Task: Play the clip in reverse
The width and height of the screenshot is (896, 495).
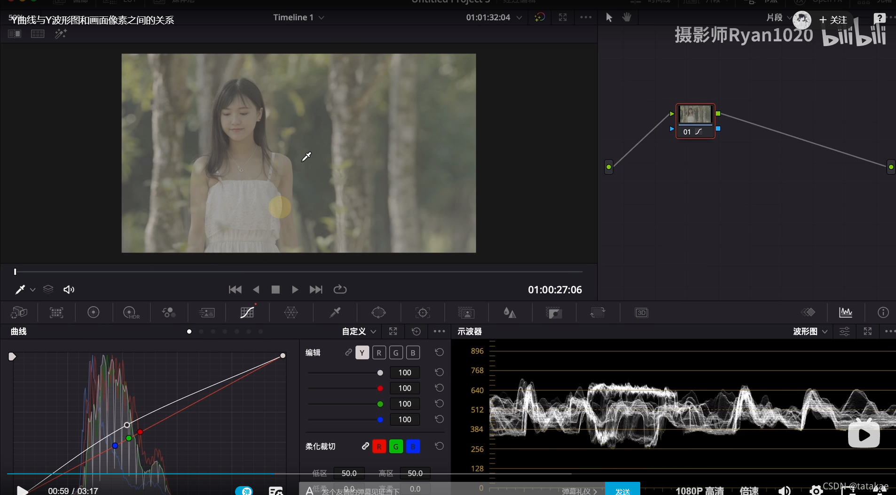Action: (256, 290)
